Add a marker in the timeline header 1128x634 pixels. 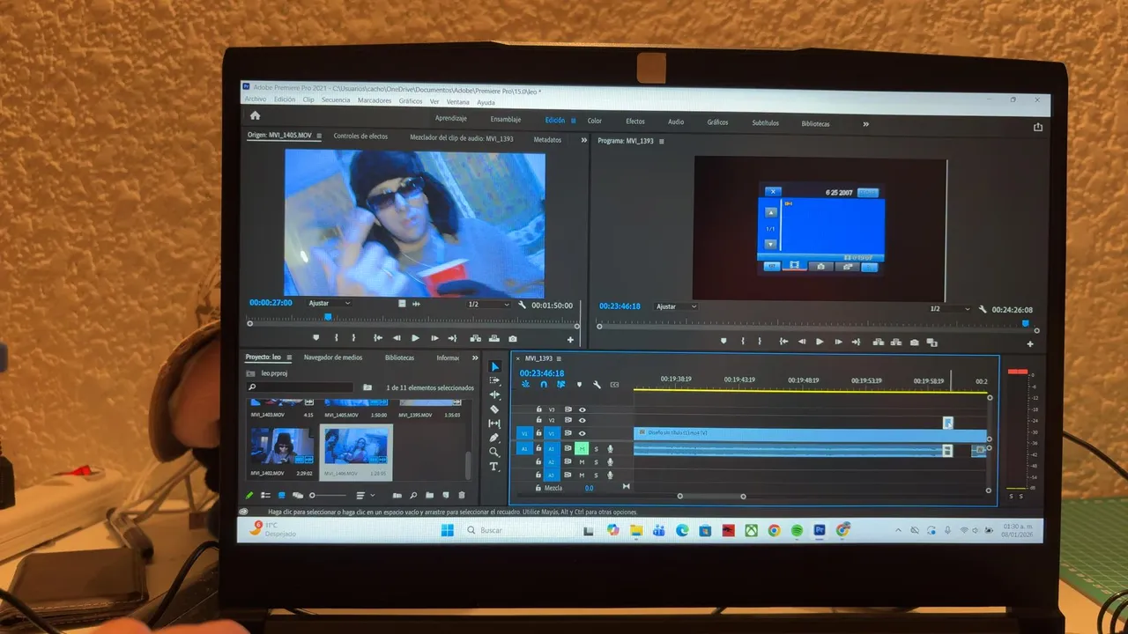(x=579, y=384)
